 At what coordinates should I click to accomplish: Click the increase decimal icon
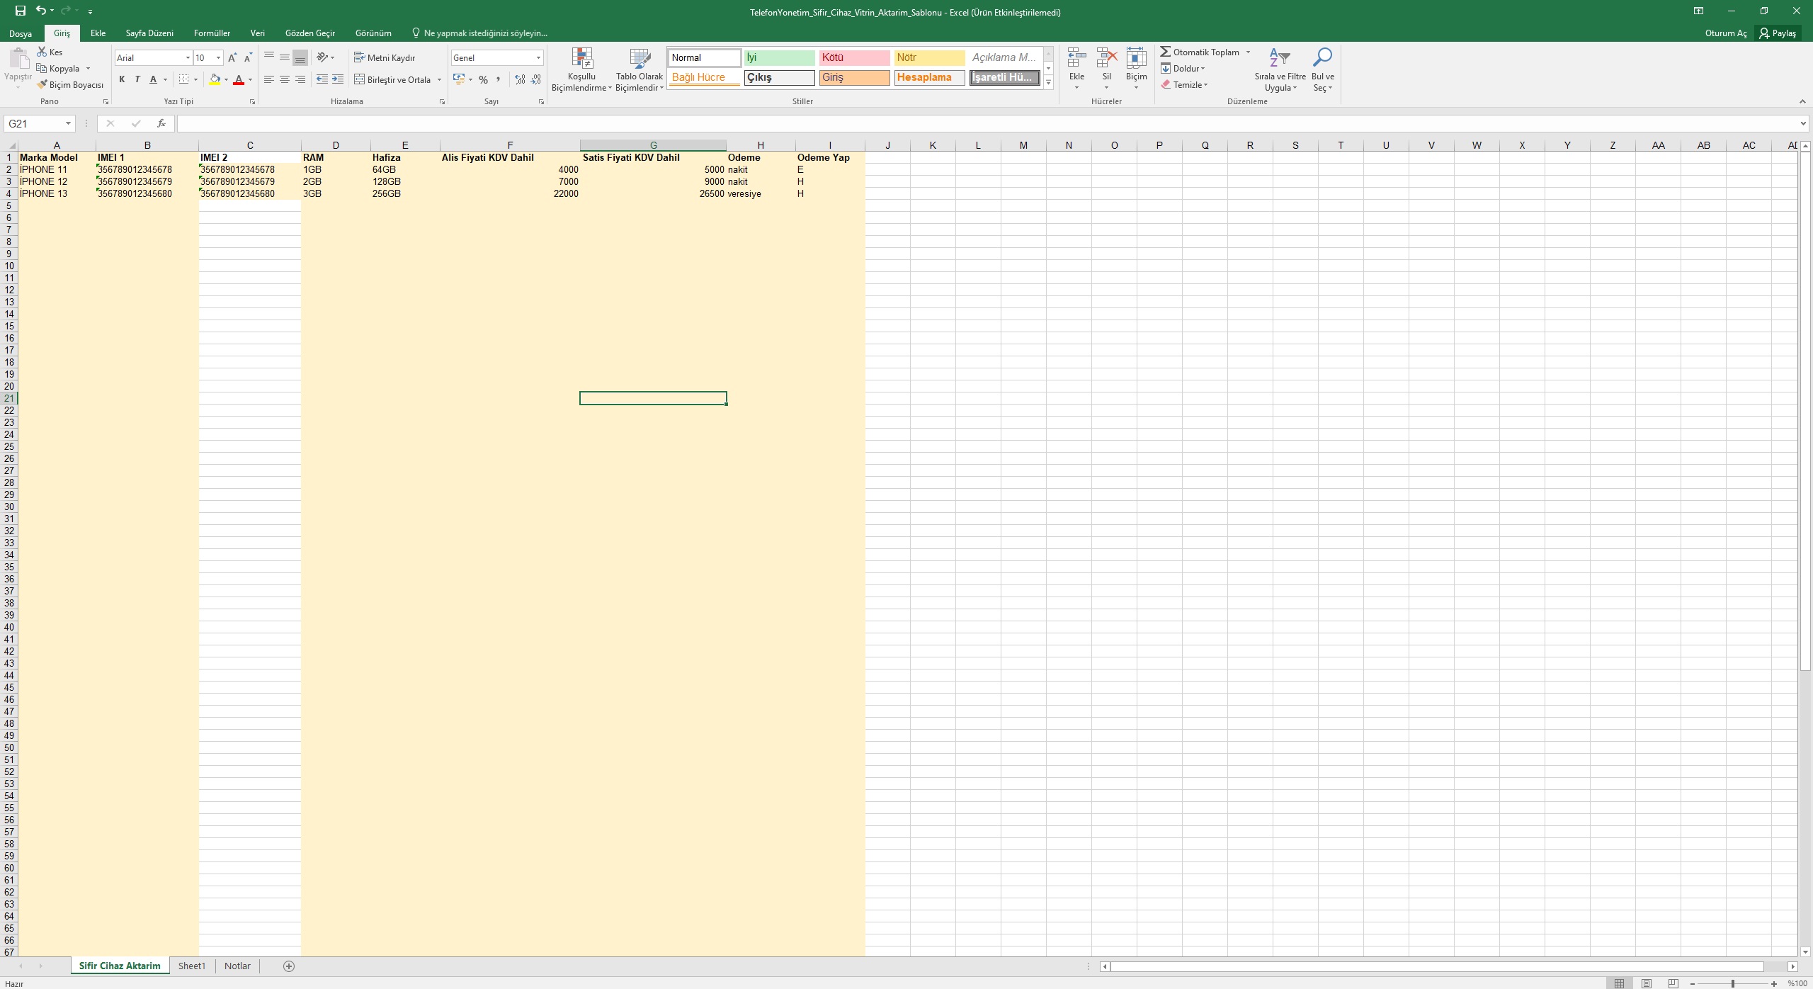point(521,79)
